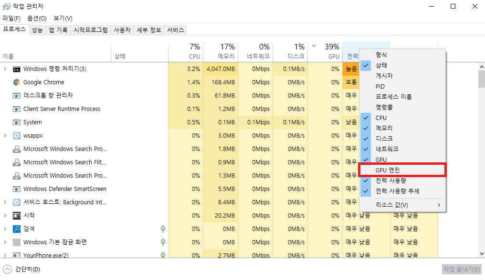Sort by the CPU column header
This screenshot has width=485, height=280.
coord(186,51)
